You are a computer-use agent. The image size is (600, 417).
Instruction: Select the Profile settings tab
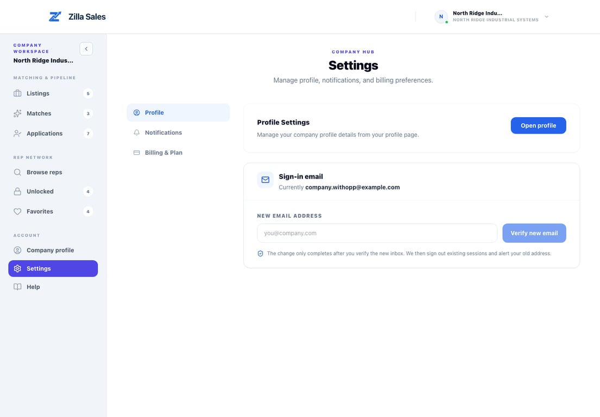pyautogui.click(x=178, y=112)
